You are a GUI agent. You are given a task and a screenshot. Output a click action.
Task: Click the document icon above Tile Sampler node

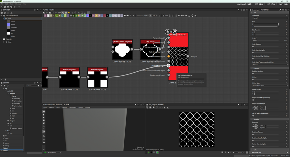pos(168,32)
